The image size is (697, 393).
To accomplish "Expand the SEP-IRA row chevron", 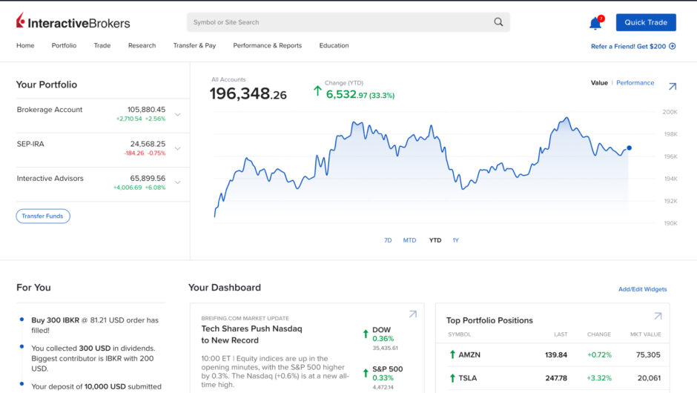I will [x=178, y=148].
